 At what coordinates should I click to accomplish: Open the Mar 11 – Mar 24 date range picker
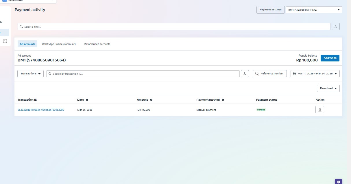[x=315, y=74]
